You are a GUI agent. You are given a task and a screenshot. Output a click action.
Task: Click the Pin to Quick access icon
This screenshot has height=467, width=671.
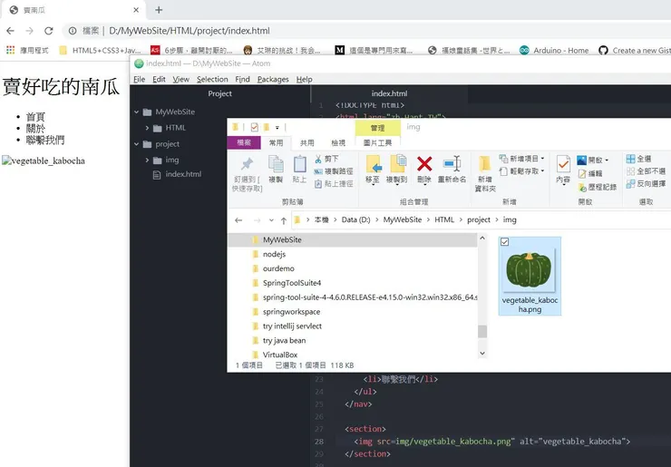[247, 164]
